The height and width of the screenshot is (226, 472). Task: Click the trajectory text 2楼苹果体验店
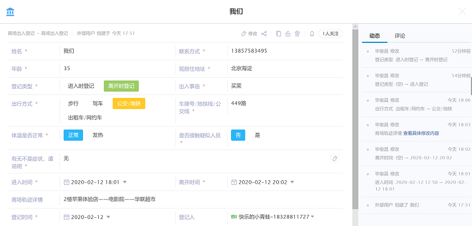pyautogui.click(x=81, y=199)
